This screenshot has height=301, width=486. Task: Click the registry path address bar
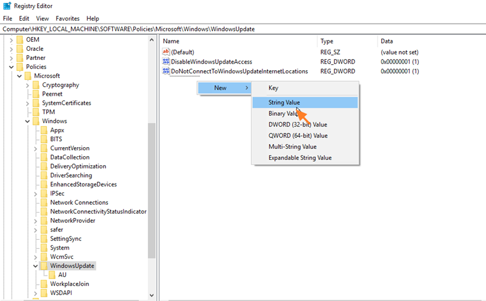(243, 29)
